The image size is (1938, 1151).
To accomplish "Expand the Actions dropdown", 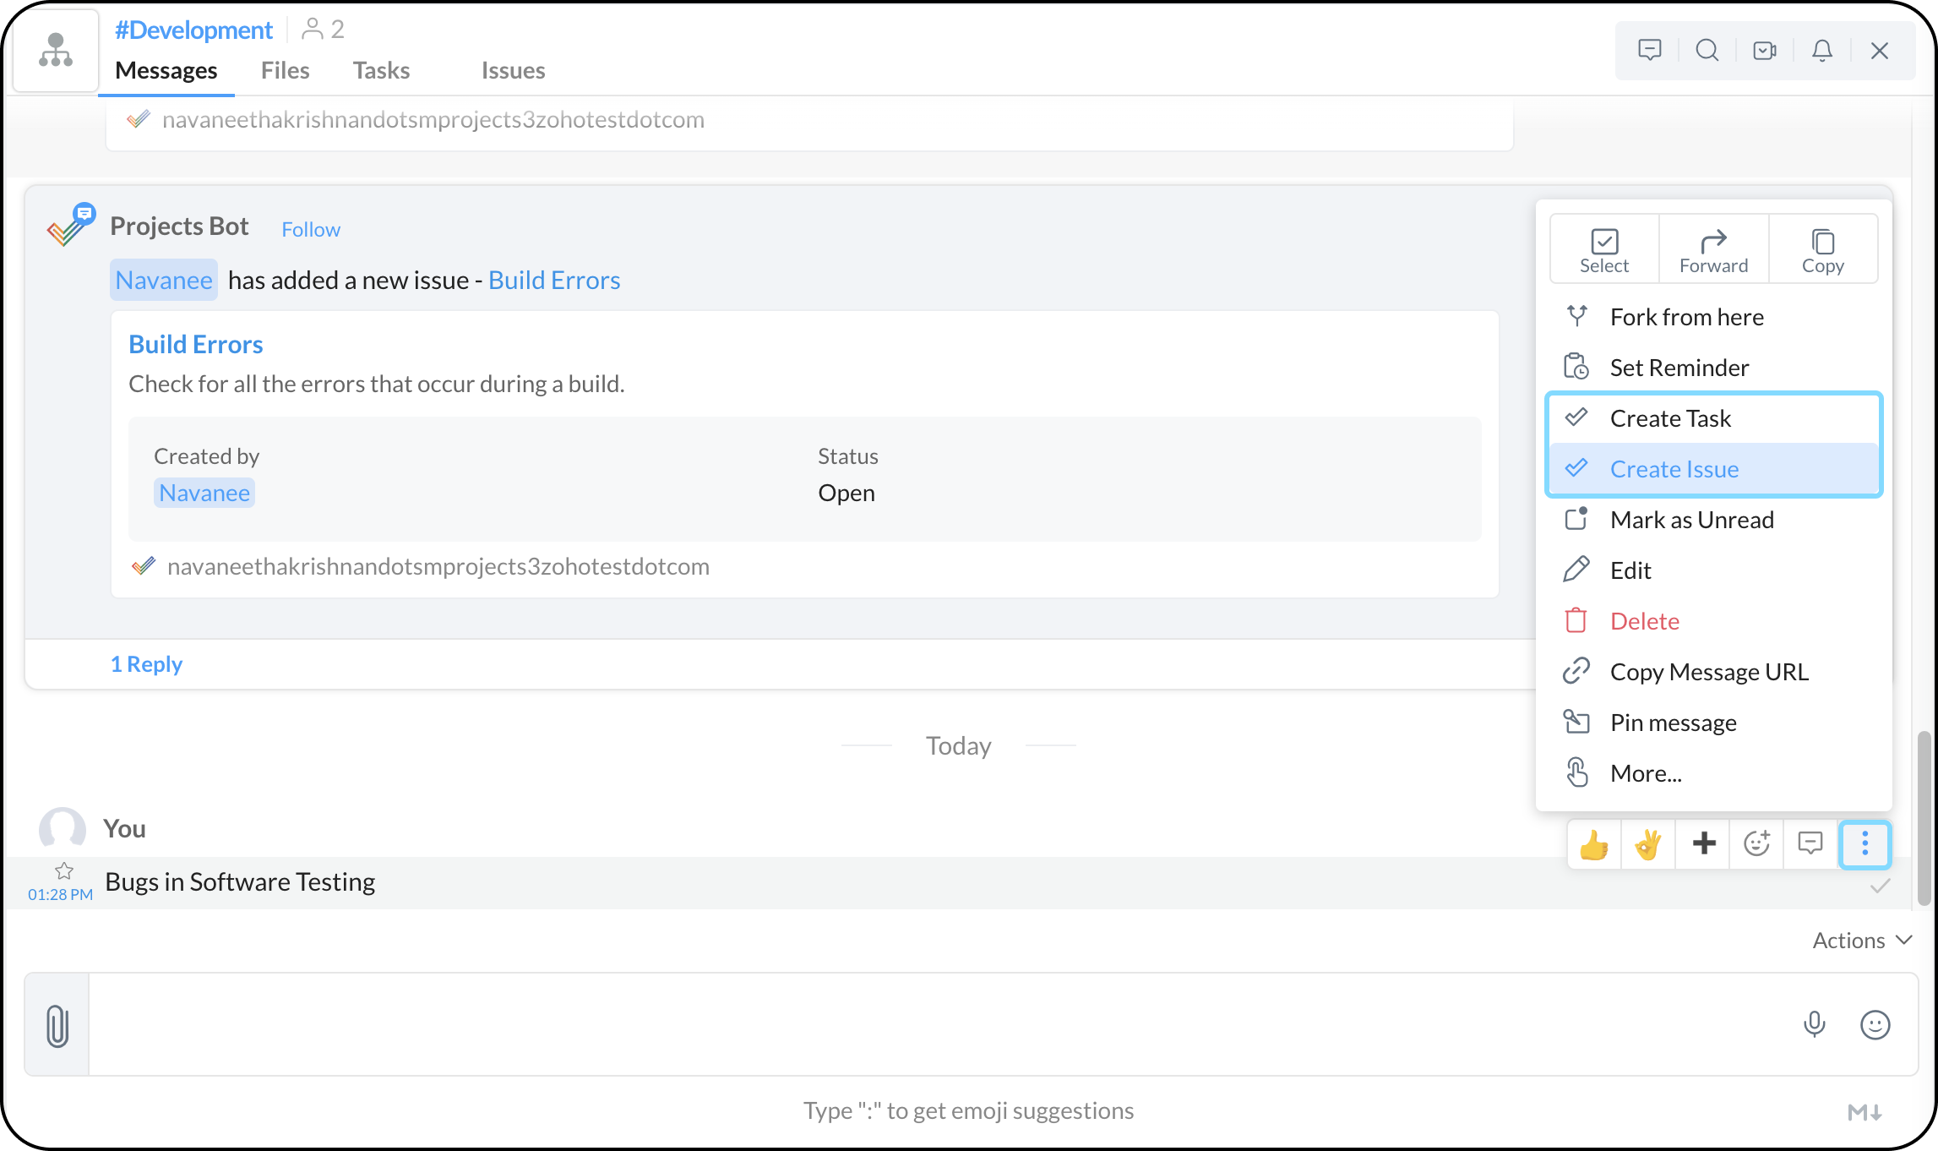I will [1861, 941].
